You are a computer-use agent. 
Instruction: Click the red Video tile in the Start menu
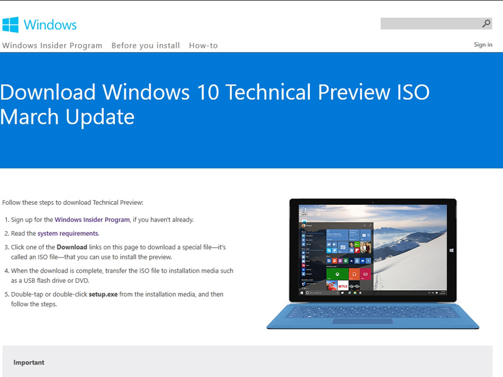pos(365,275)
